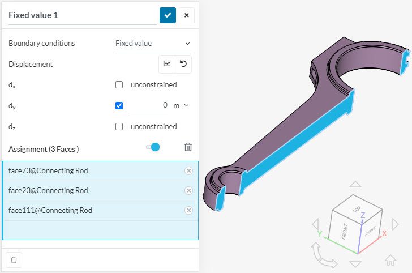412x273 pixels.
Task: Remove face111@Connecting Rod from the assignment
Action: tap(188, 210)
